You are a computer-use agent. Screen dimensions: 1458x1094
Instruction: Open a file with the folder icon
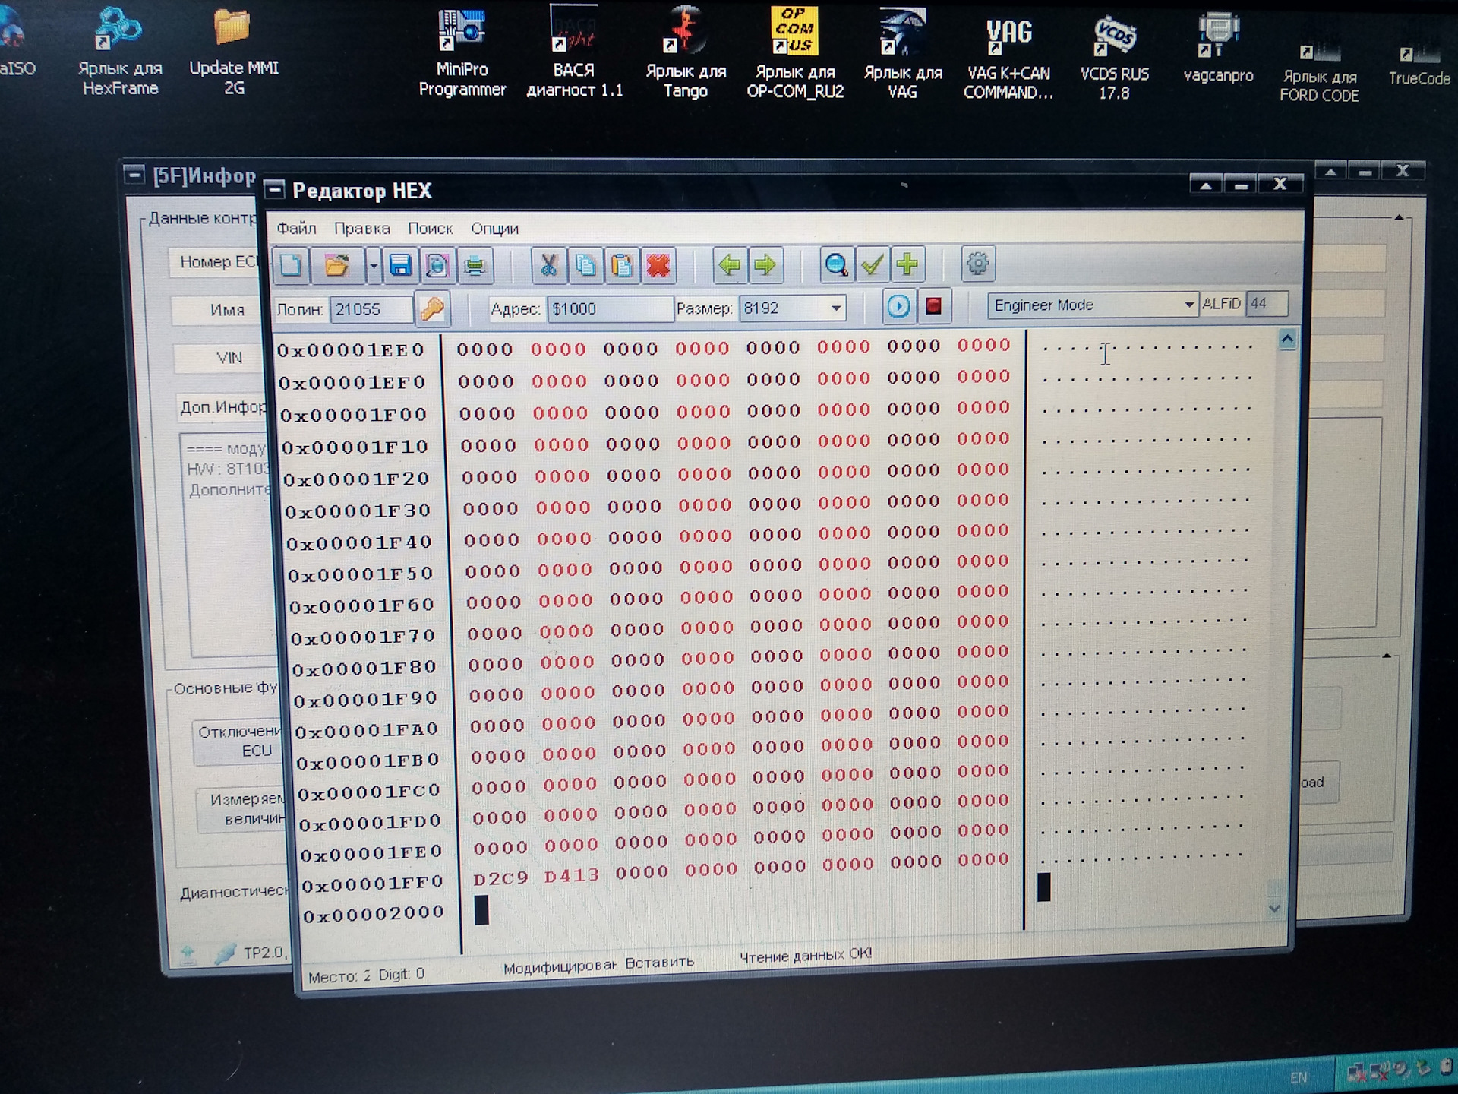tap(337, 265)
